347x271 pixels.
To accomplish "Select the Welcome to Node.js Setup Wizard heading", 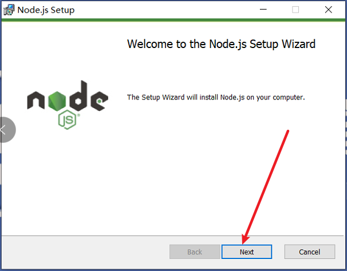I will pyautogui.click(x=221, y=44).
